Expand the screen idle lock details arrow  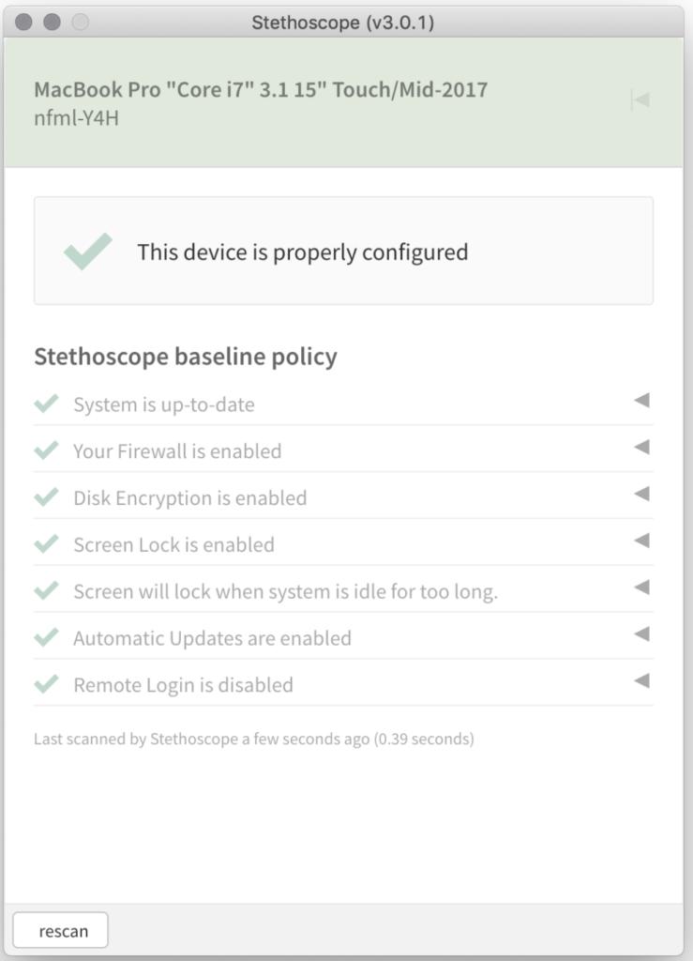pyautogui.click(x=641, y=587)
